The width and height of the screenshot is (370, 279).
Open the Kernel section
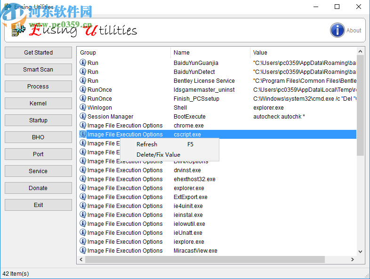click(x=38, y=104)
